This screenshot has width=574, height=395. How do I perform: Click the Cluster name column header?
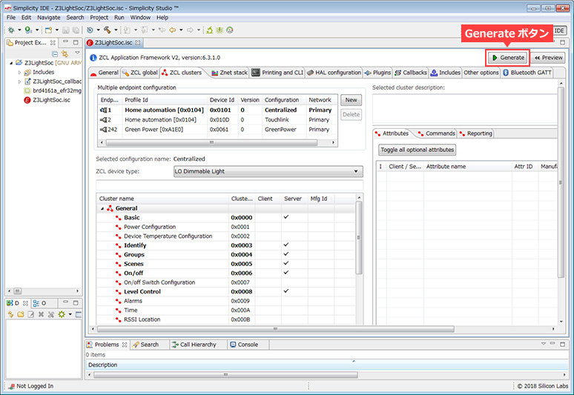(x=162, y=199)
